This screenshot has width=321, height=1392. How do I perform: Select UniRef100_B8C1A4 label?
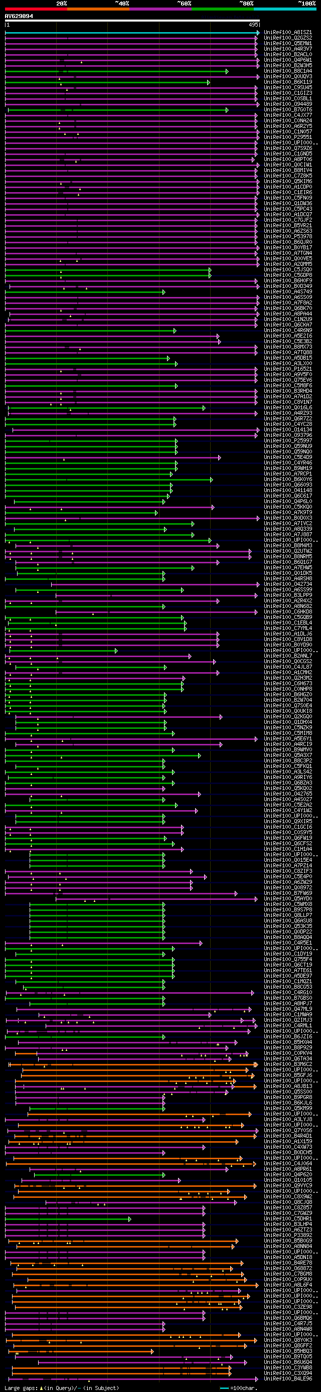287,71
